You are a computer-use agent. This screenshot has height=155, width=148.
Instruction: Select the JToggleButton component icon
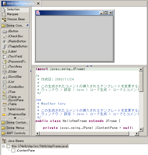5,47
